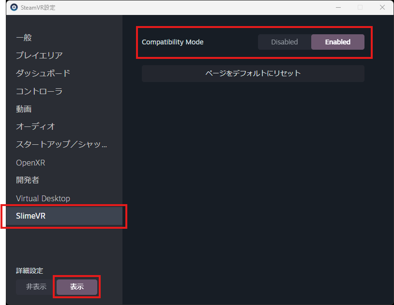This screenshot has width=394, height=305.
Task: Switch 詳細設定 to 非表示
Action: pos(36,287)
